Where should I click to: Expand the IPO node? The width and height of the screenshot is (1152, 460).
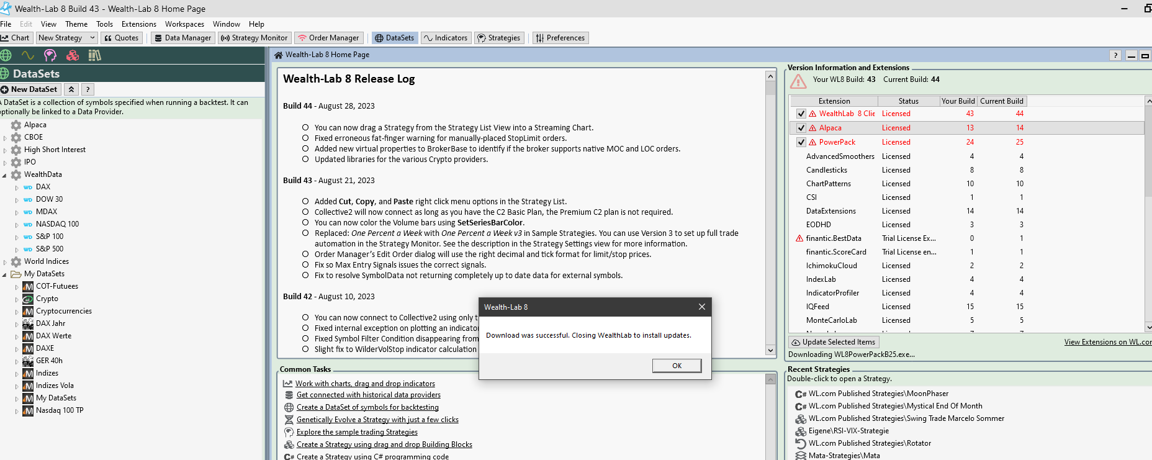tap(5, 163)
